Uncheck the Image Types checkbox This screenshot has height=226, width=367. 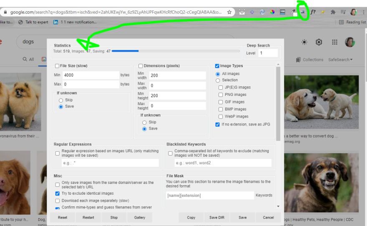(217, 66)
